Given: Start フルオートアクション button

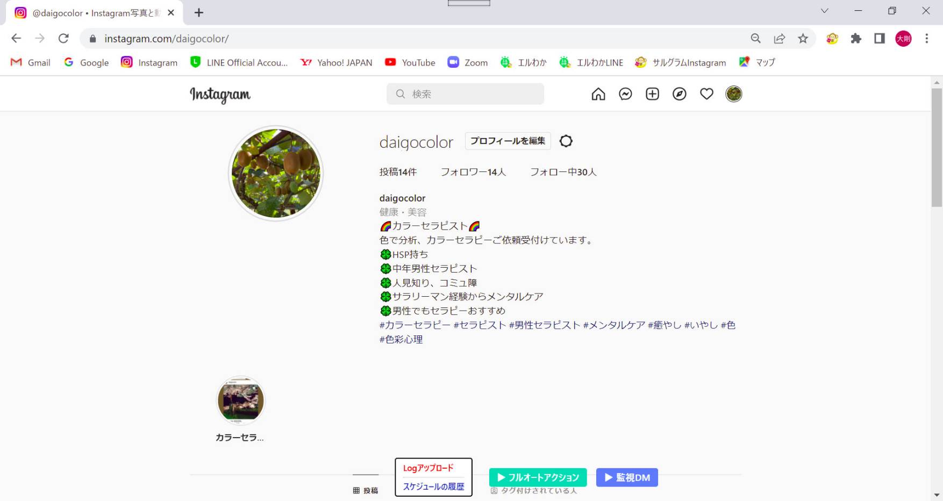Looking at the screenshot, I should (538, 477).
